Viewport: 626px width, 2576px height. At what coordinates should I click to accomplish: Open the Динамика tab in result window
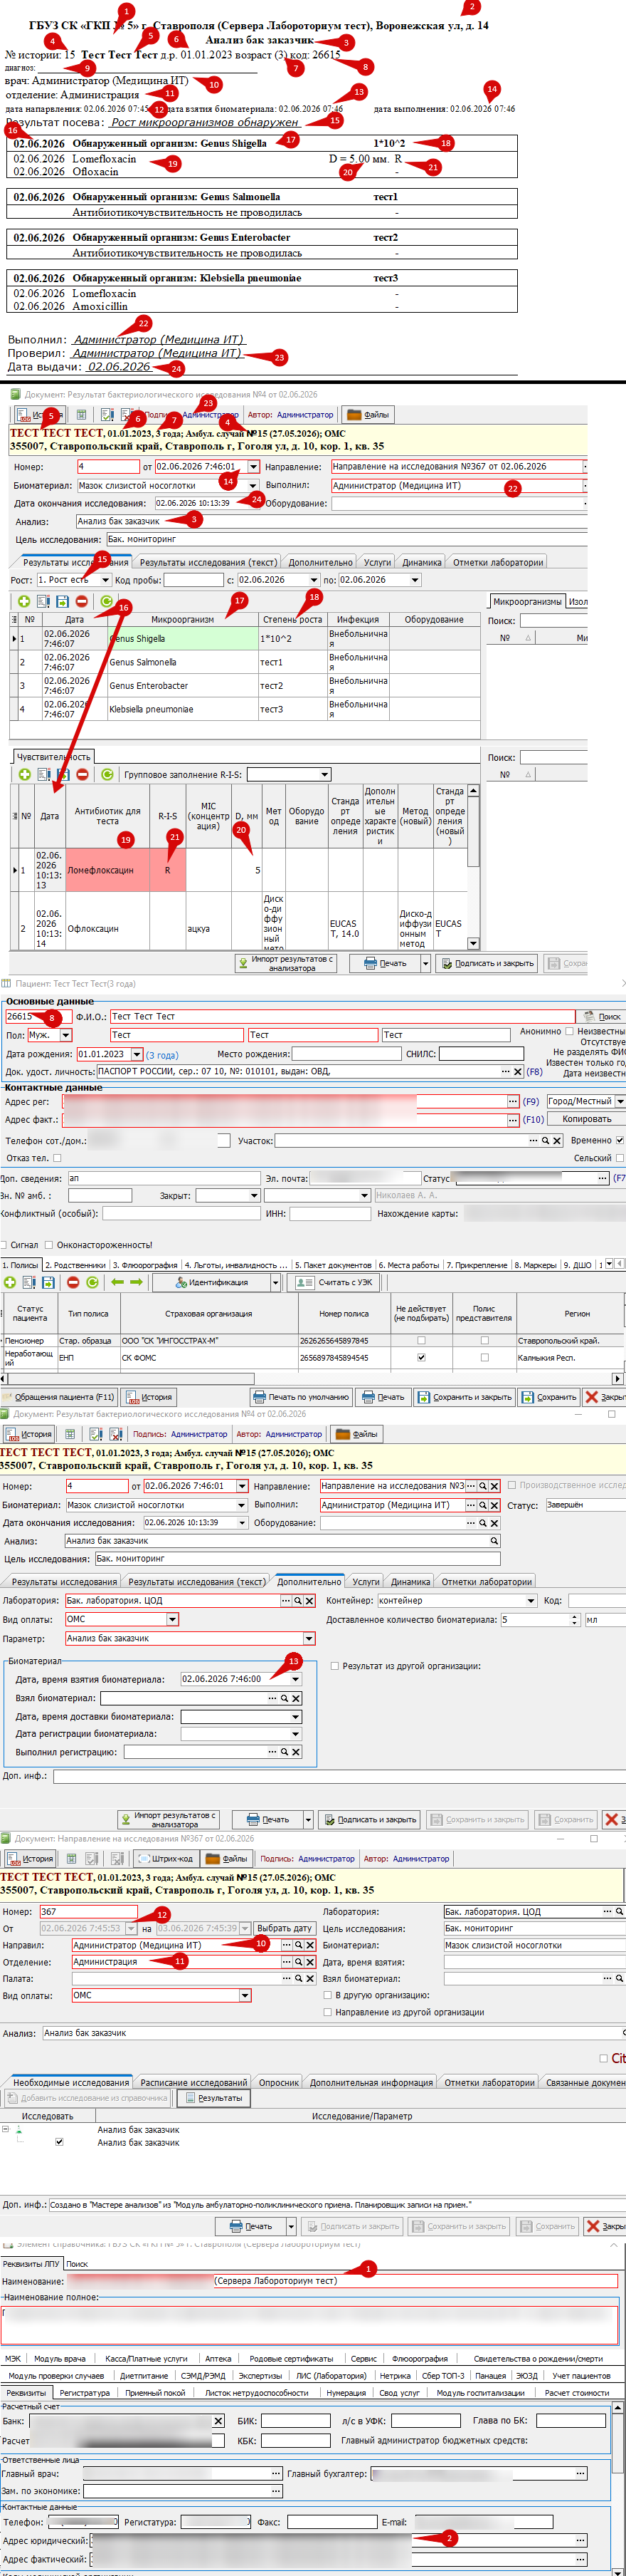421,562
